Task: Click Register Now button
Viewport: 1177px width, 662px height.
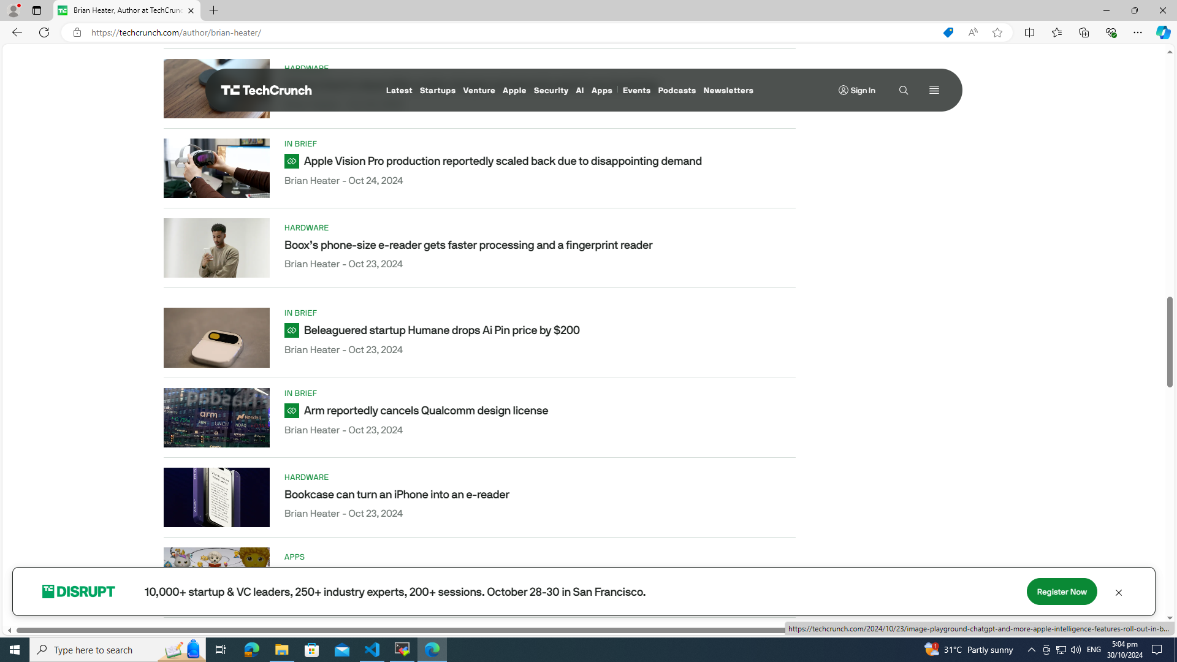Action: click(1061, 592)
